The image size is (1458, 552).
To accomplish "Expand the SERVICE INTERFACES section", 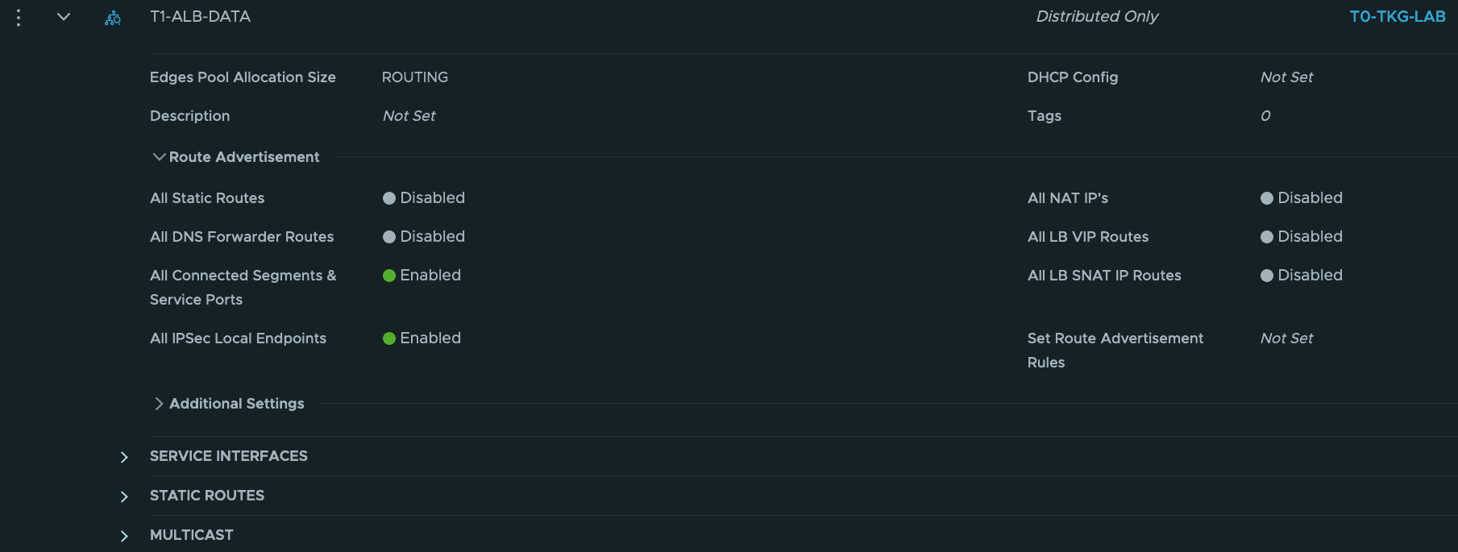I will (123, 456).
